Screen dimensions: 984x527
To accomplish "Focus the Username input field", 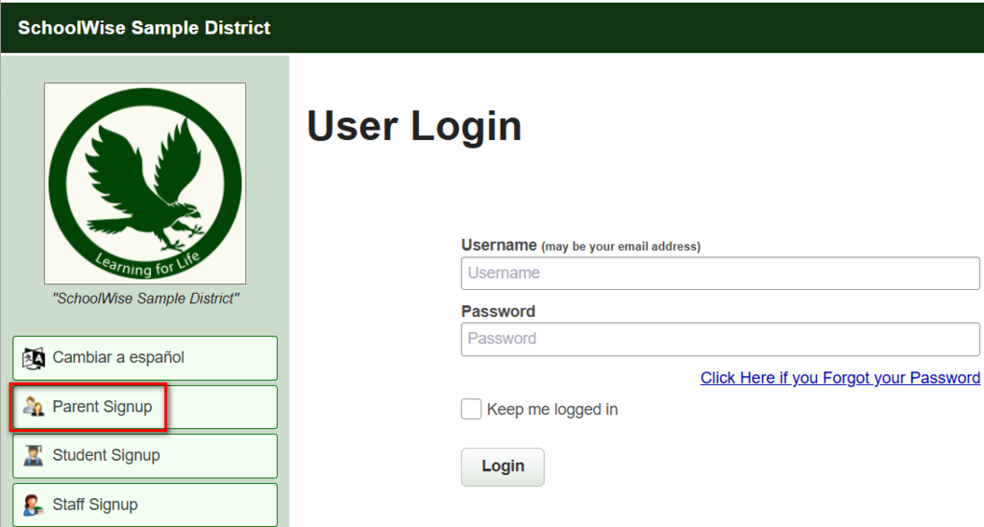I will (720, 273).
